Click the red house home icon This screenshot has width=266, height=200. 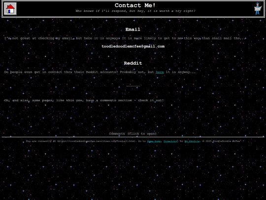pos(10,9)
